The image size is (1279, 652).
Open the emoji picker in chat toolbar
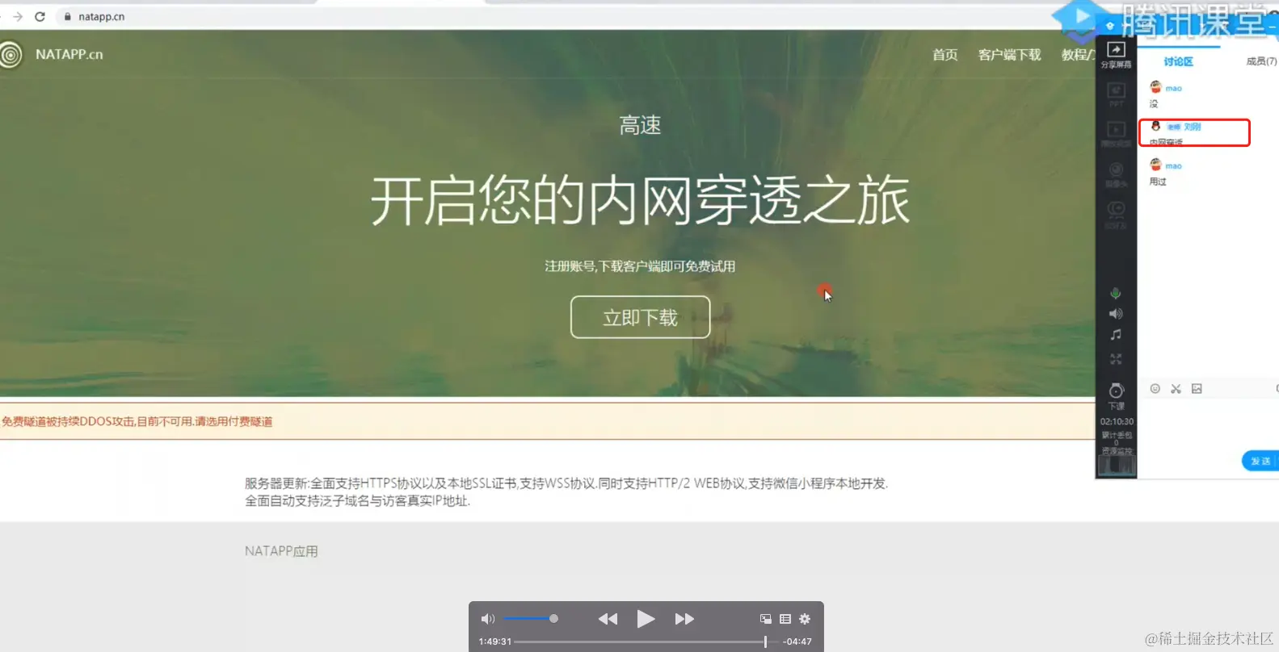(x=1155, y=389)
